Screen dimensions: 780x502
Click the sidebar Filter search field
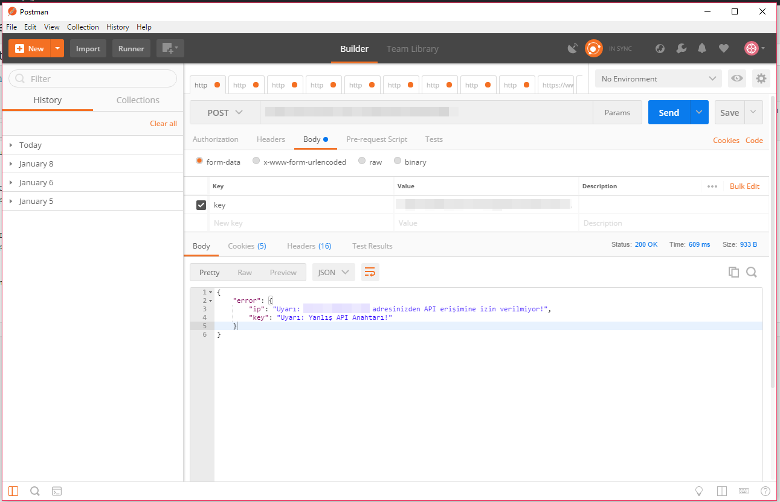pos(92,78)
